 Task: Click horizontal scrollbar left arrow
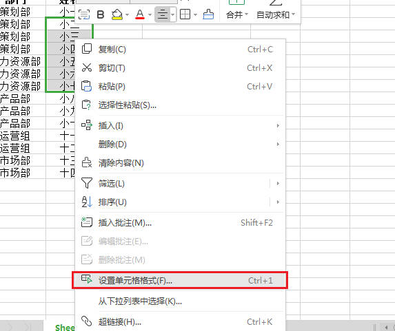tap(386, 327)
